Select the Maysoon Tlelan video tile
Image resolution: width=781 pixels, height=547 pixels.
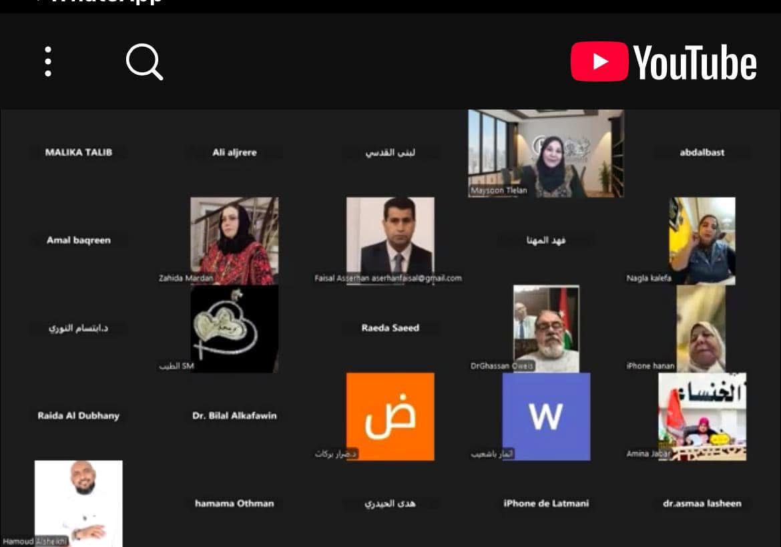tap(545, 153)
